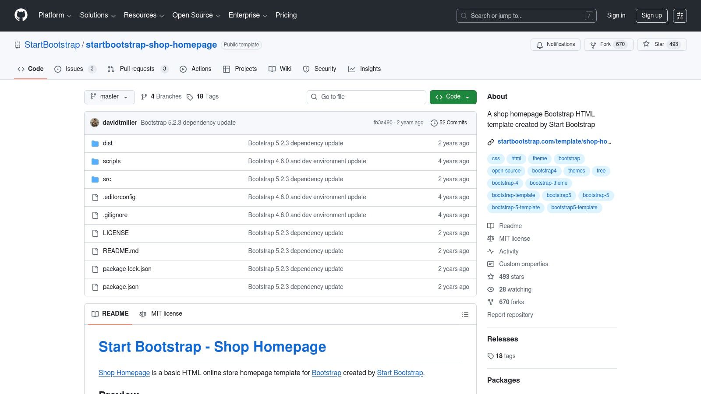The image size is (701, 394).
Task: Open the Pricing menu item
Action: tap(286, 15)
